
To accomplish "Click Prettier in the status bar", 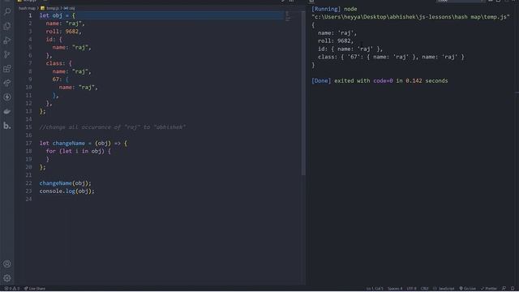I will click(x=489, y=289).
